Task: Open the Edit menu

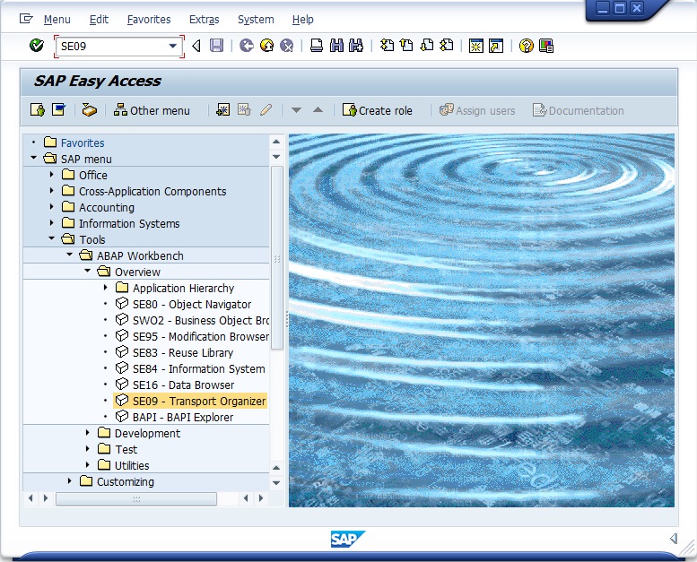Action: pyautogui.click(x=99, y=19)
